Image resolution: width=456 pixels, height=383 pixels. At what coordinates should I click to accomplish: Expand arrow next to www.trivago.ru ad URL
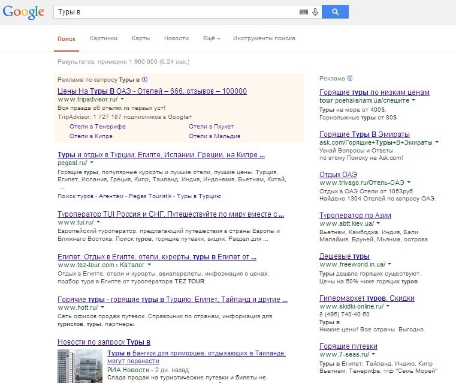tap(409, 182)
